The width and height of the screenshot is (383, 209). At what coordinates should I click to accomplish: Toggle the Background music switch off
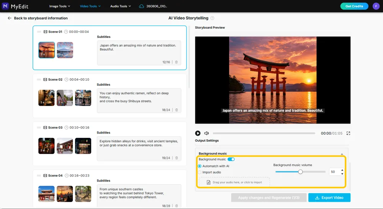[x=231, y=159]
